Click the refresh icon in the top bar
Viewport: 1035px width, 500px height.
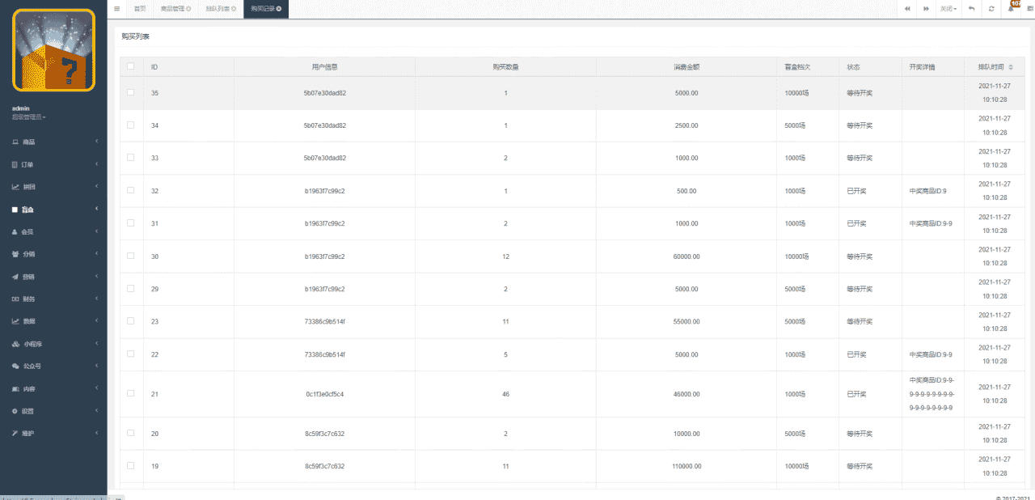tap(991, 8)
